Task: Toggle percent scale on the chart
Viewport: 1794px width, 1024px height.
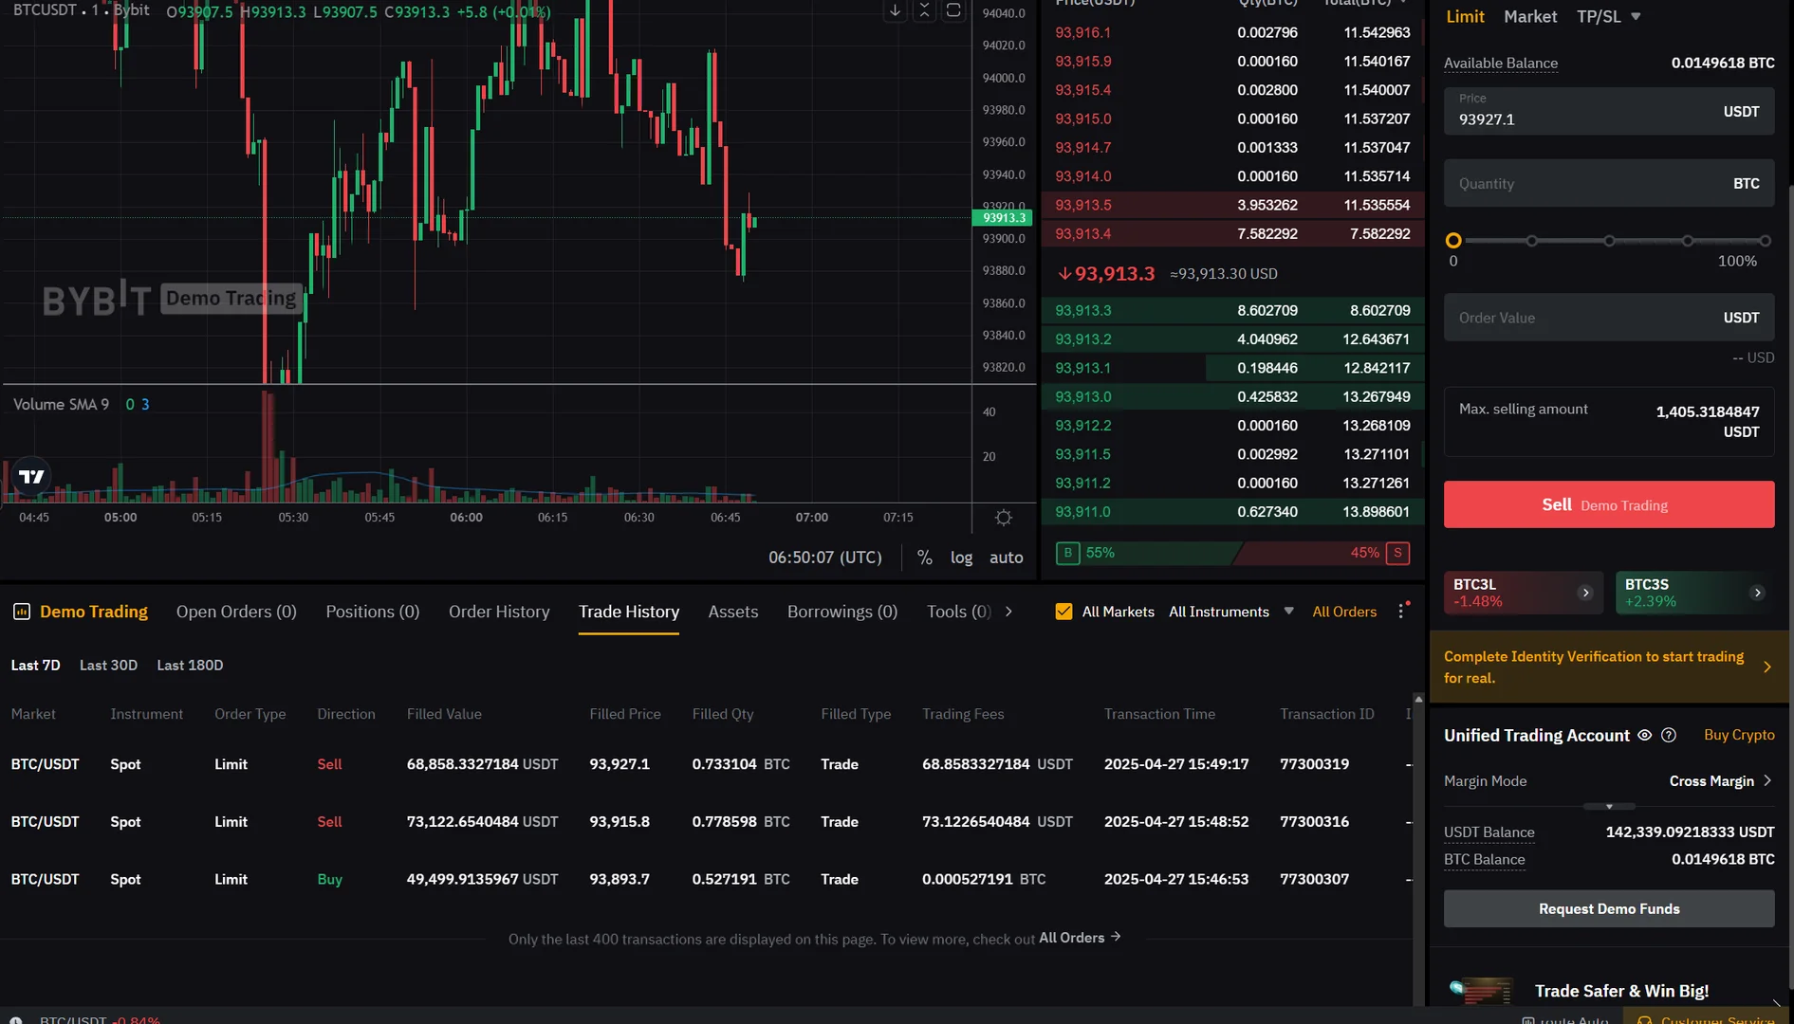Action: point(924,558)
